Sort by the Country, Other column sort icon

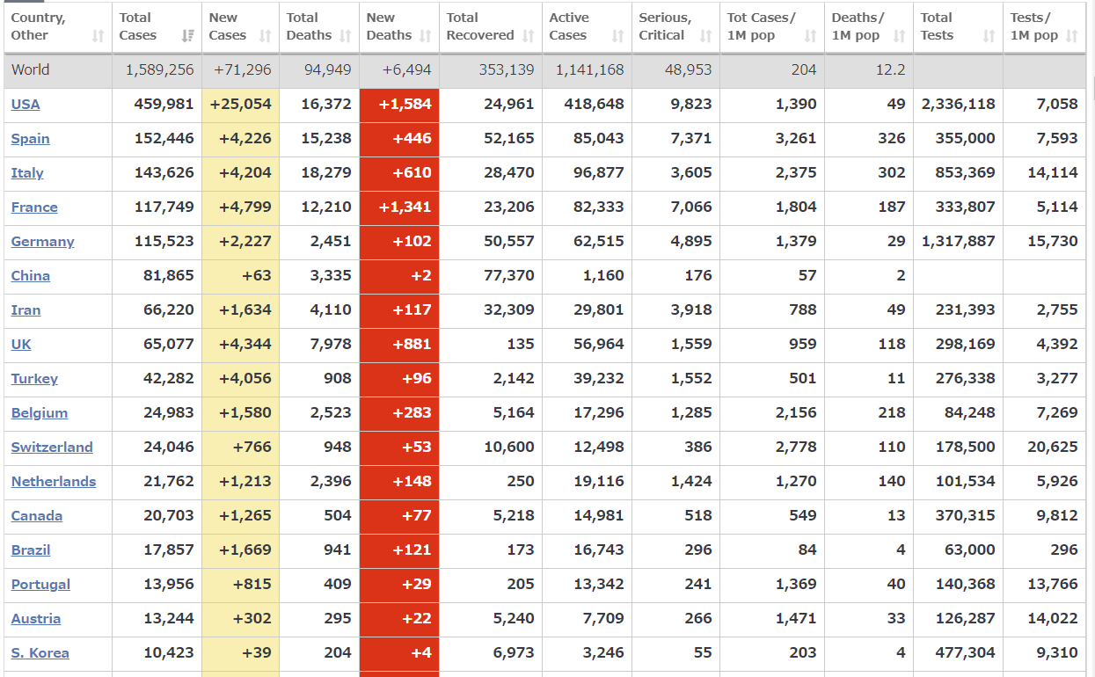(x=99, y=36)
